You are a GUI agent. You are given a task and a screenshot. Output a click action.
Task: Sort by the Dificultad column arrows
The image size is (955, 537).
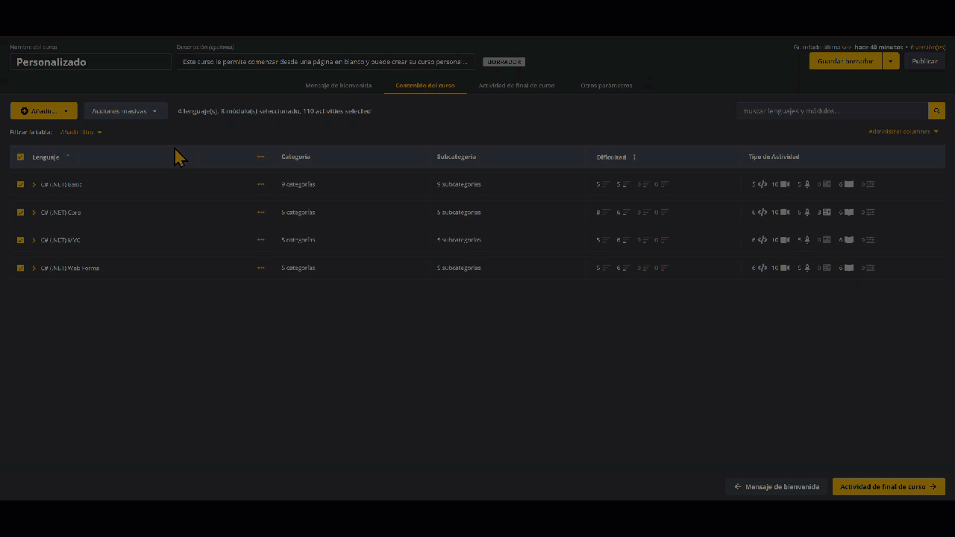[634, 157]
